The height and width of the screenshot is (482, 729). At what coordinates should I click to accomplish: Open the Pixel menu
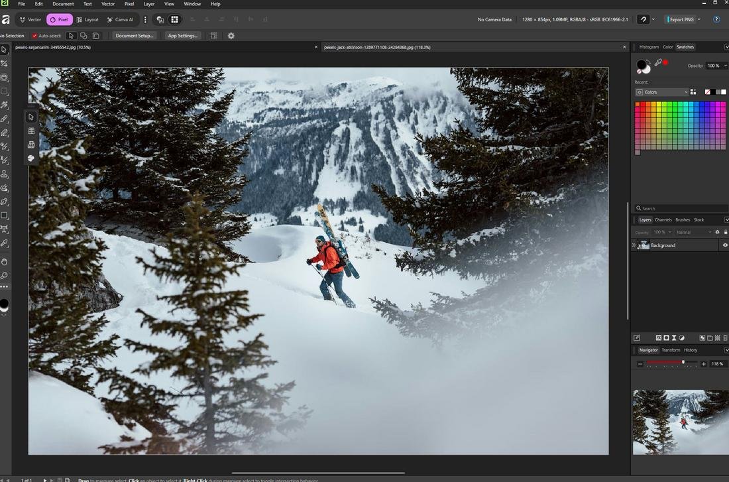click(129, 4)
